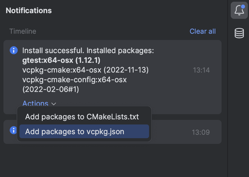Click the Install successful message text

[x=88, y=51]
